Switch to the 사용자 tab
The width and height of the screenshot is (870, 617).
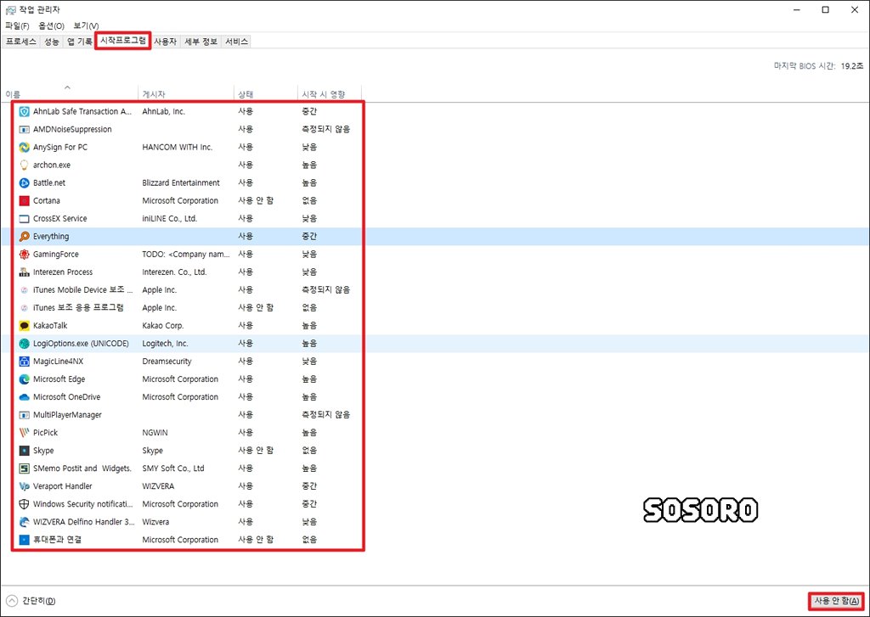click(165, 42)
